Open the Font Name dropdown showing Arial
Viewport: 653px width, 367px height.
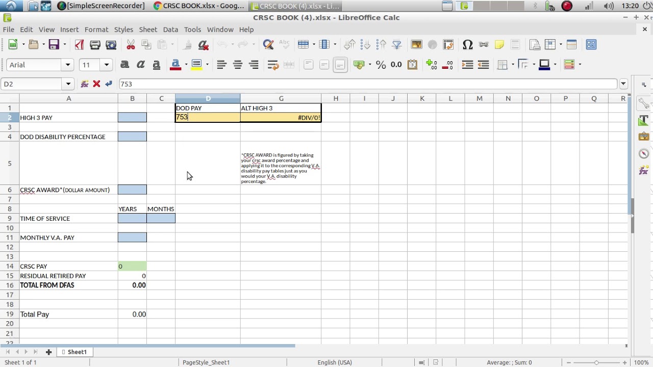(x=68, y=65)
